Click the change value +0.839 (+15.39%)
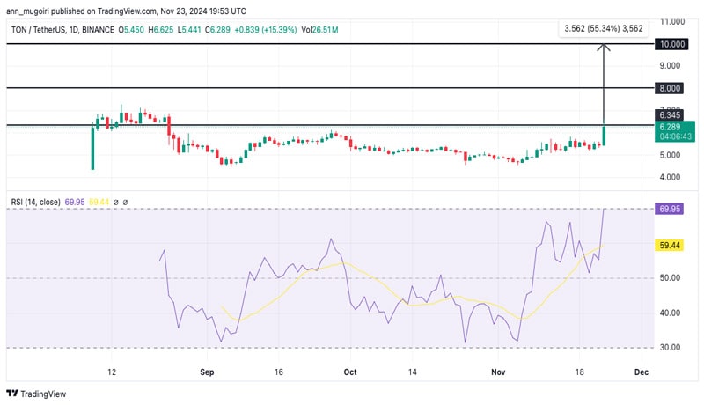Image resolution: width=704 pixels, height=405 pixels. click(266, 30)
